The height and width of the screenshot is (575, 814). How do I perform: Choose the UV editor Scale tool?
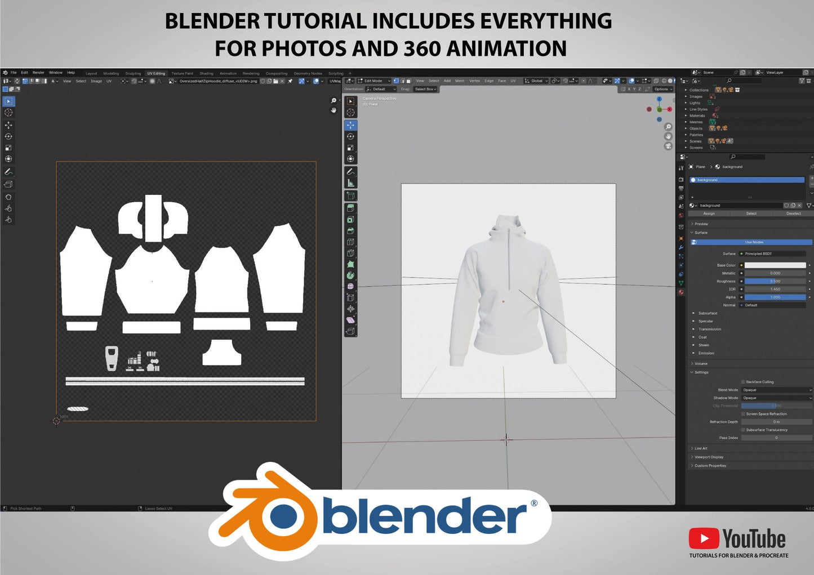[x=8, y=148]
